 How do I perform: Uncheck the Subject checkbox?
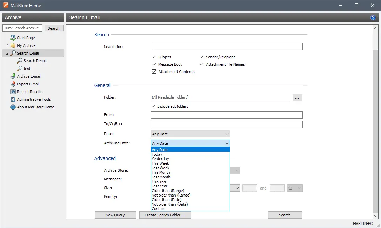click(154, 57)
